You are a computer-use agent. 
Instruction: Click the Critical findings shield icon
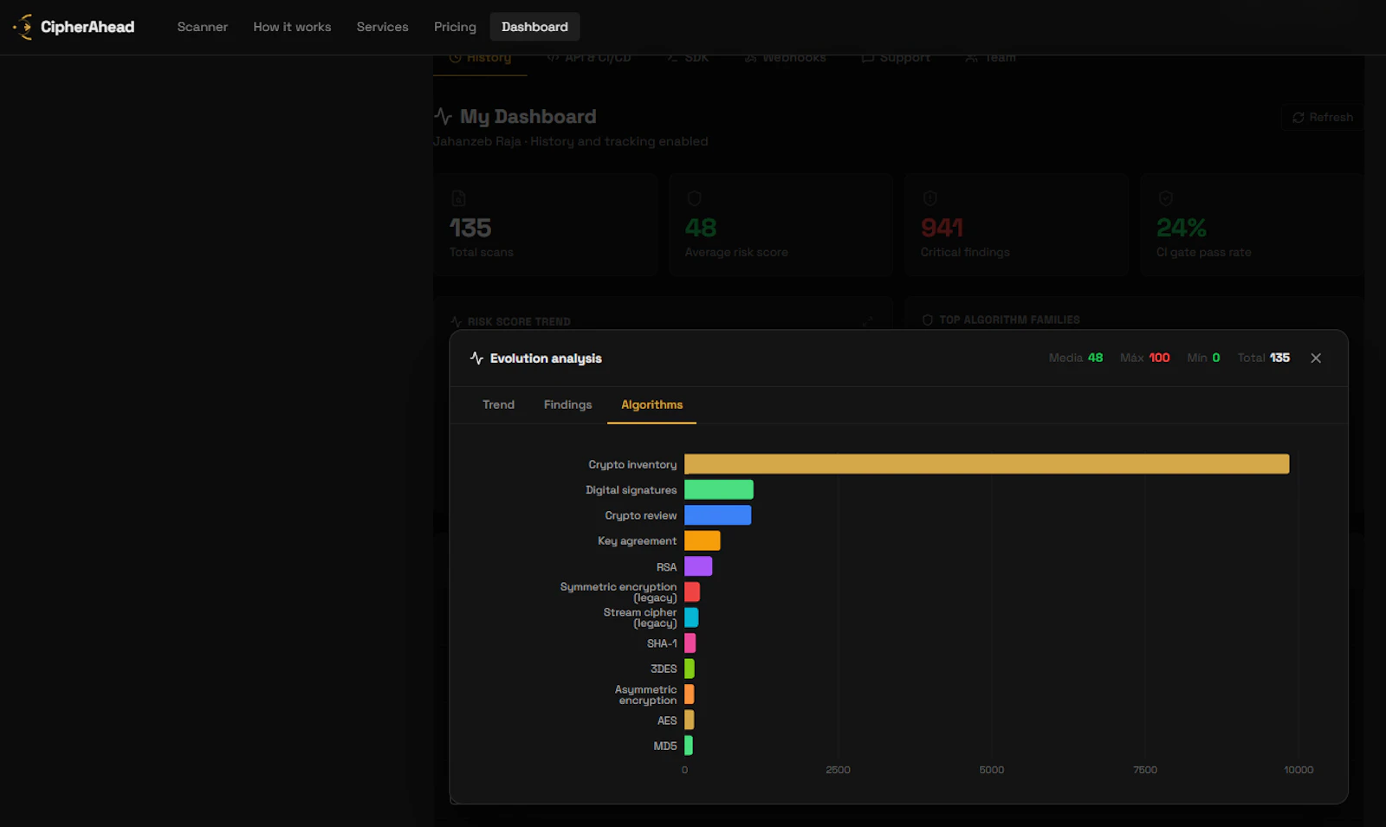pyautogui.click(x=929, y=198)
